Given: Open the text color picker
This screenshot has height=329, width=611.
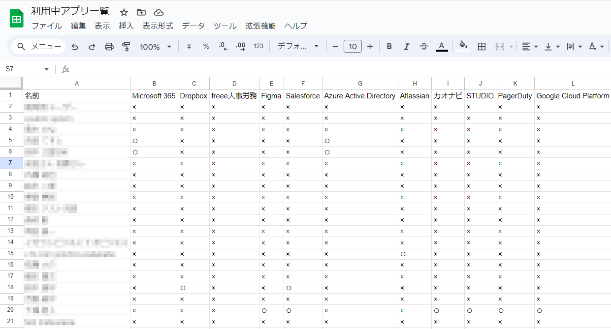Looking at the screenshot, I should (x=442, y=47).
